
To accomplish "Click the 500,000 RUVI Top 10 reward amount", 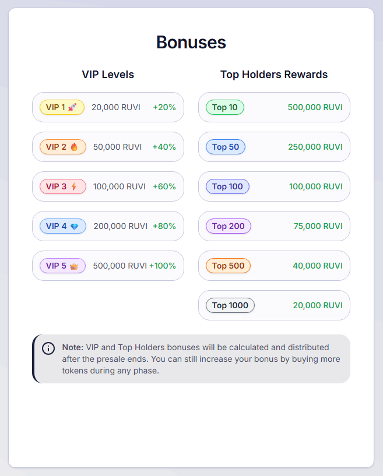I will point(315,107).
